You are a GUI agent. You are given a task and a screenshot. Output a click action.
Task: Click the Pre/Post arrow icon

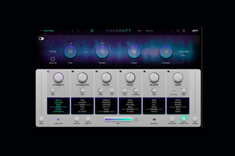coord(174,90)
